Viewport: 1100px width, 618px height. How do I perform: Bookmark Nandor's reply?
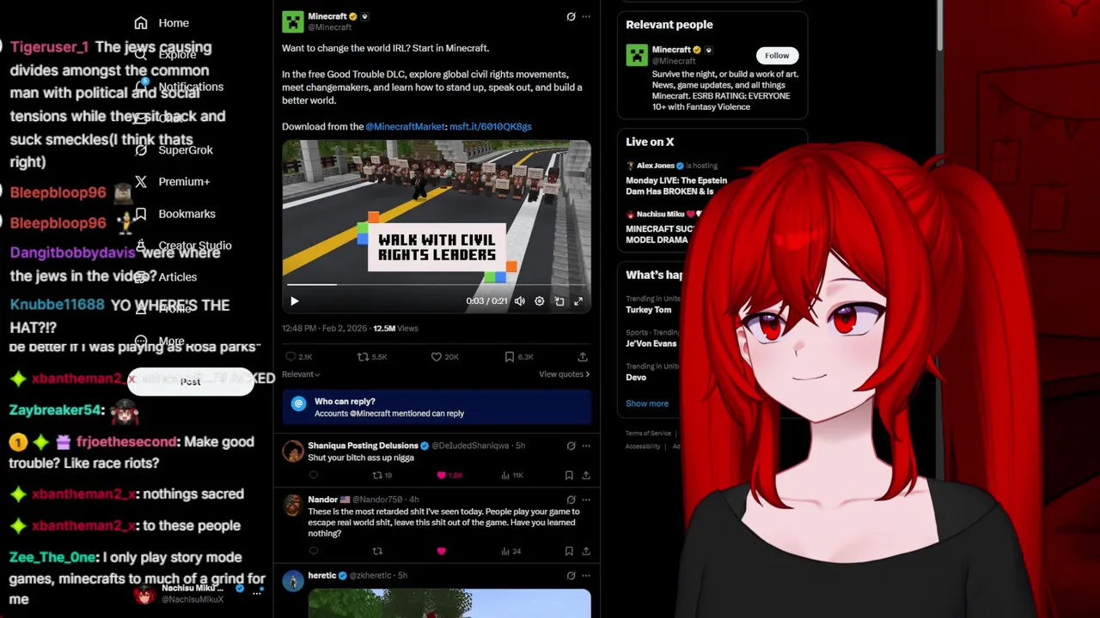click(x=569, y=551)
